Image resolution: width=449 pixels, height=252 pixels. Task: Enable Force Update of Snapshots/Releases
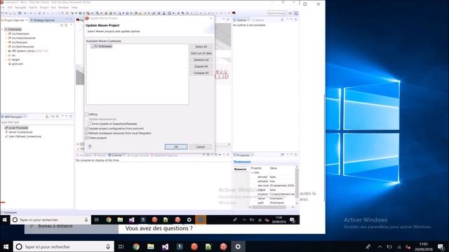(x=90, y=124)
